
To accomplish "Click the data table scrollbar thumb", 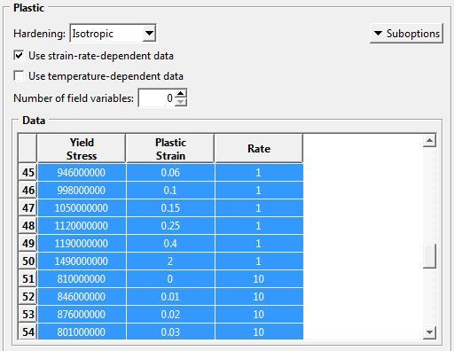I will [x=429, y=255].
